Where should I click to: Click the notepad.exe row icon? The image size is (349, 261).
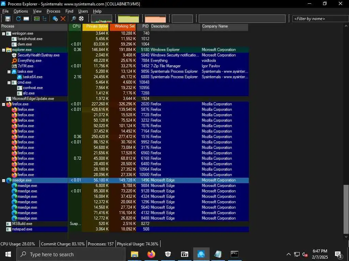pos(9,229)
